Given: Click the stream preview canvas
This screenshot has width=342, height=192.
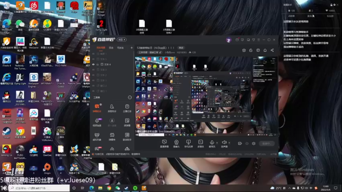Looking at the screenshot, I should (206, 97).
